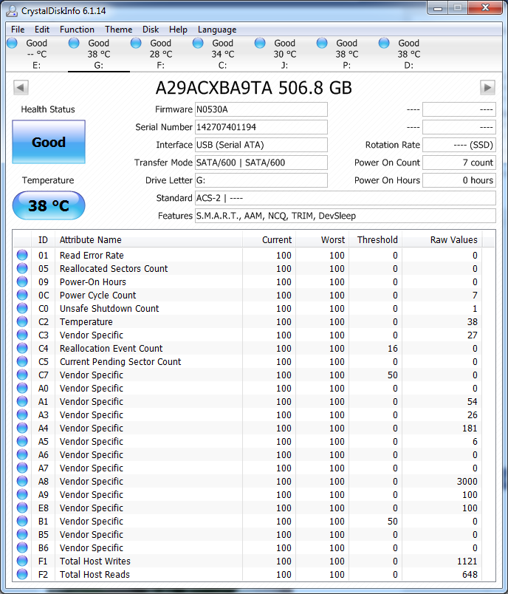Click the CrystalDiskInfo title bar app icon
The width and height of the screenshot is (508, 594).
[13, 9]
